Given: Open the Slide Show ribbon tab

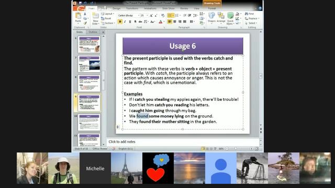Looking at the screenshot, I should pyautogui.click(x=169, y=8).
